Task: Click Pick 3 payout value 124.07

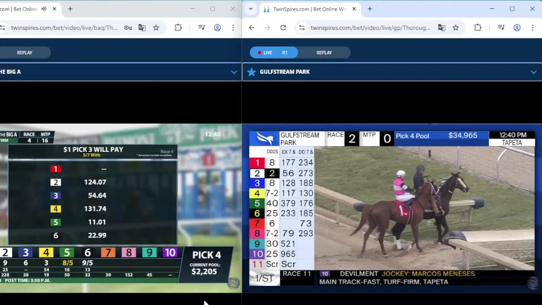Action: click(x=95, y=182)
